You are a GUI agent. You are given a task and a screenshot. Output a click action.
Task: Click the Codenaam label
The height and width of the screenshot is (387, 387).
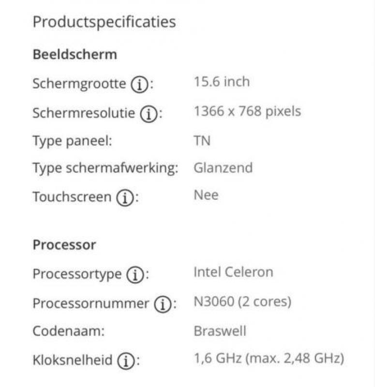pos(69,331)
